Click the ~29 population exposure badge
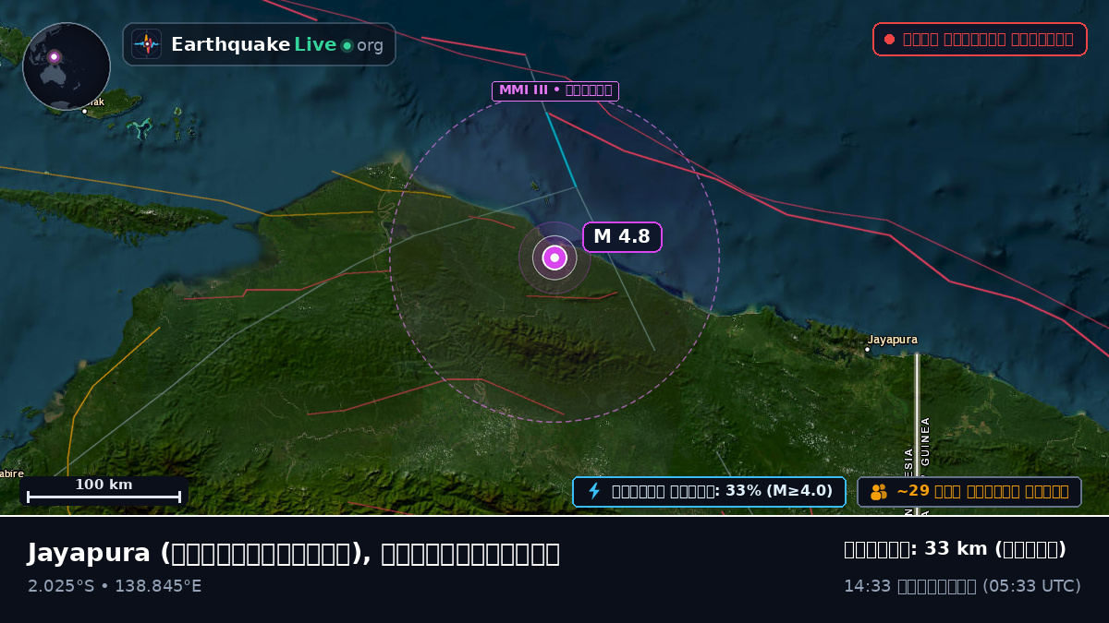This screenshot has height=623, width=1109. (969, 492)
